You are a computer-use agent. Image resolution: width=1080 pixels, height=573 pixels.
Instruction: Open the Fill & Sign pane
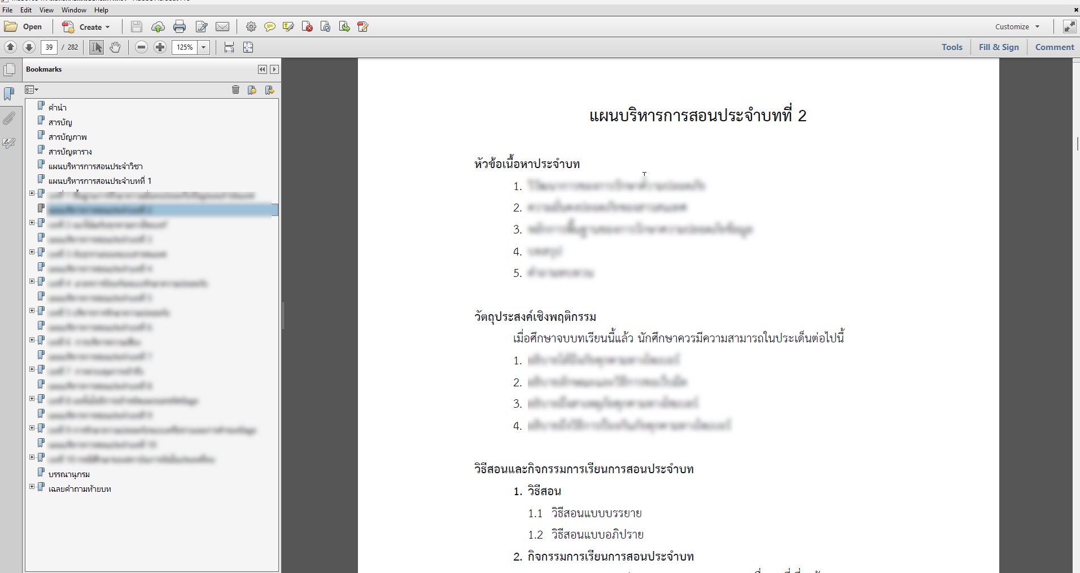pyautogui.click(x=999, y=47)
